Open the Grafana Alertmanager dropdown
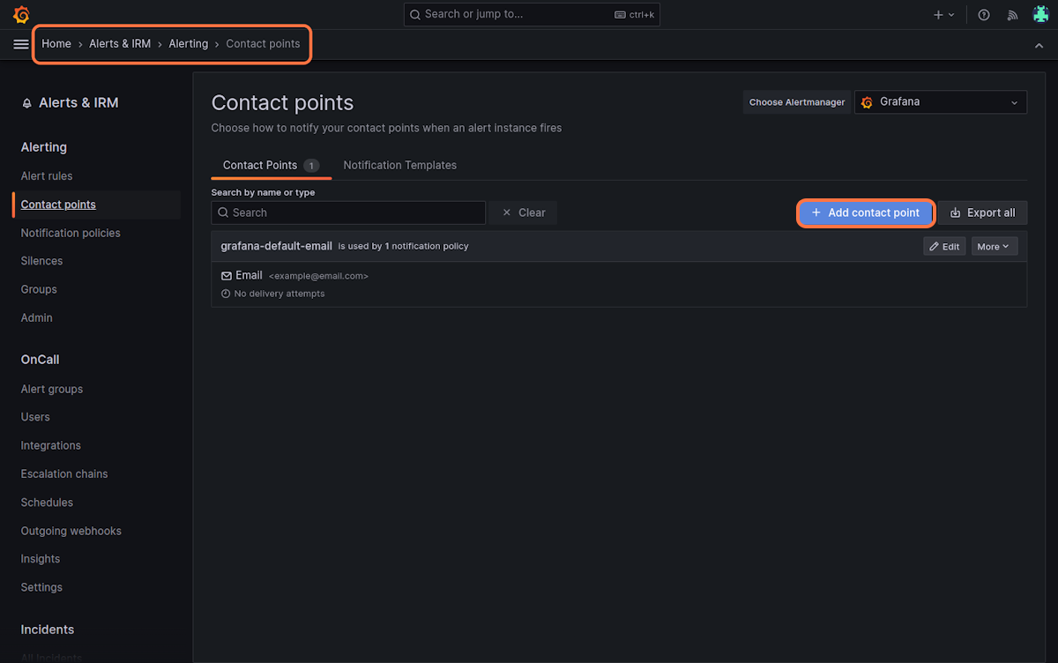 940,102
